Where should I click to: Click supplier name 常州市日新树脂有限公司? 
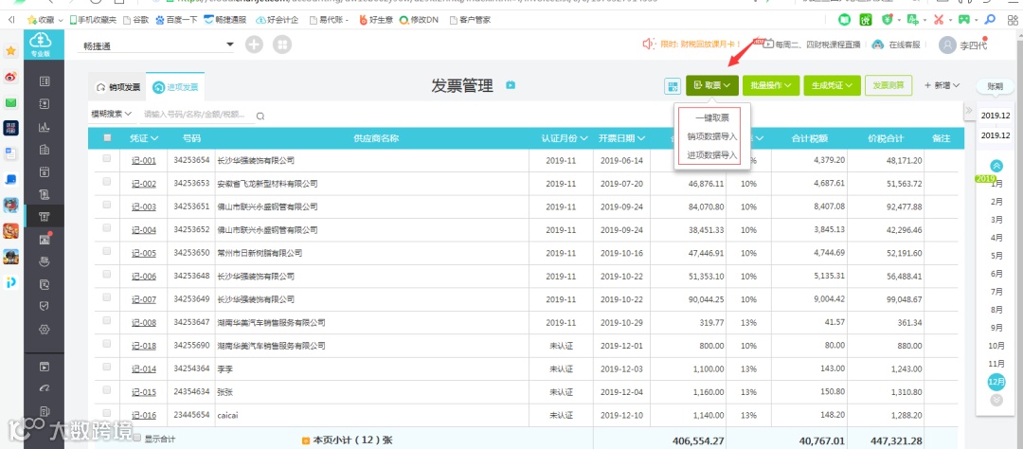[x=259, y=253]
